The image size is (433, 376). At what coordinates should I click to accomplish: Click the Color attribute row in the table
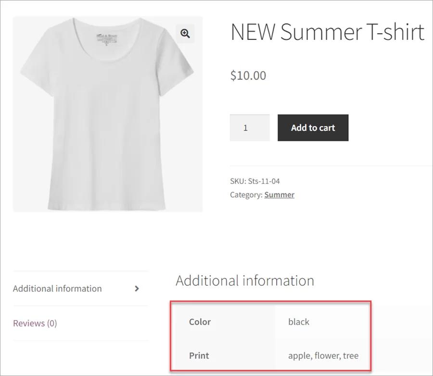click(x=200, y=322)
